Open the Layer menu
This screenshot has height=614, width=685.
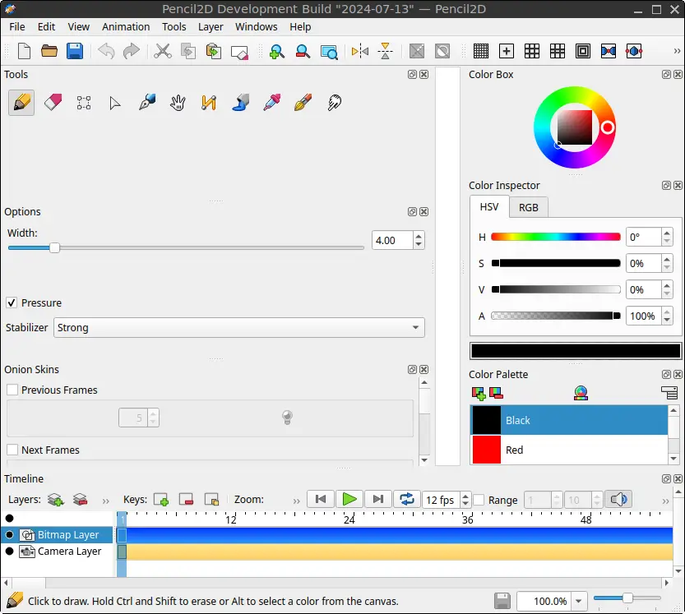coord(211,26)
